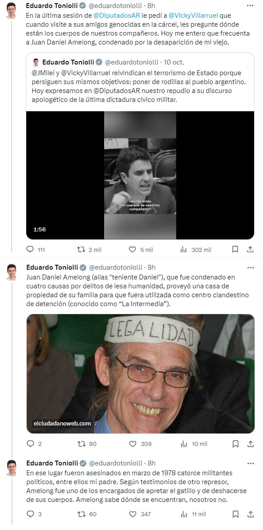The height and width of the screenshot is (530, 263).
Task: Open the quoted tweet from 10 oct.
Action: click(x=140, y=81)
